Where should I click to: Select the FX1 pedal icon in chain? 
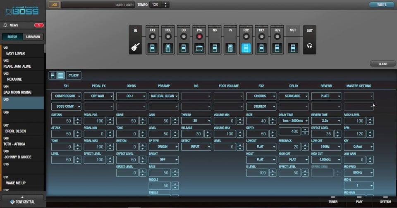152,48
